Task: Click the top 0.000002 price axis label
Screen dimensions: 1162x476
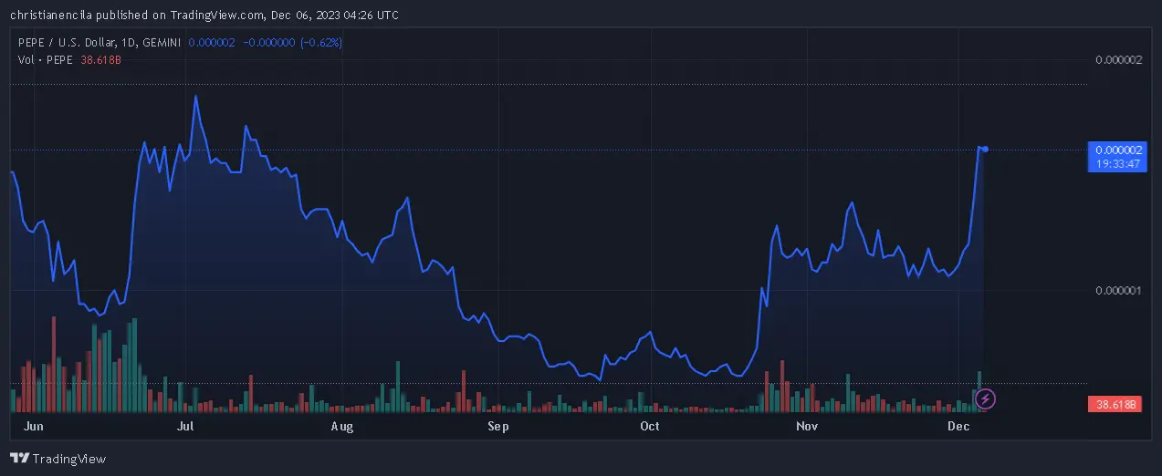Action: pyautogui.click(x=1119, y=60)
